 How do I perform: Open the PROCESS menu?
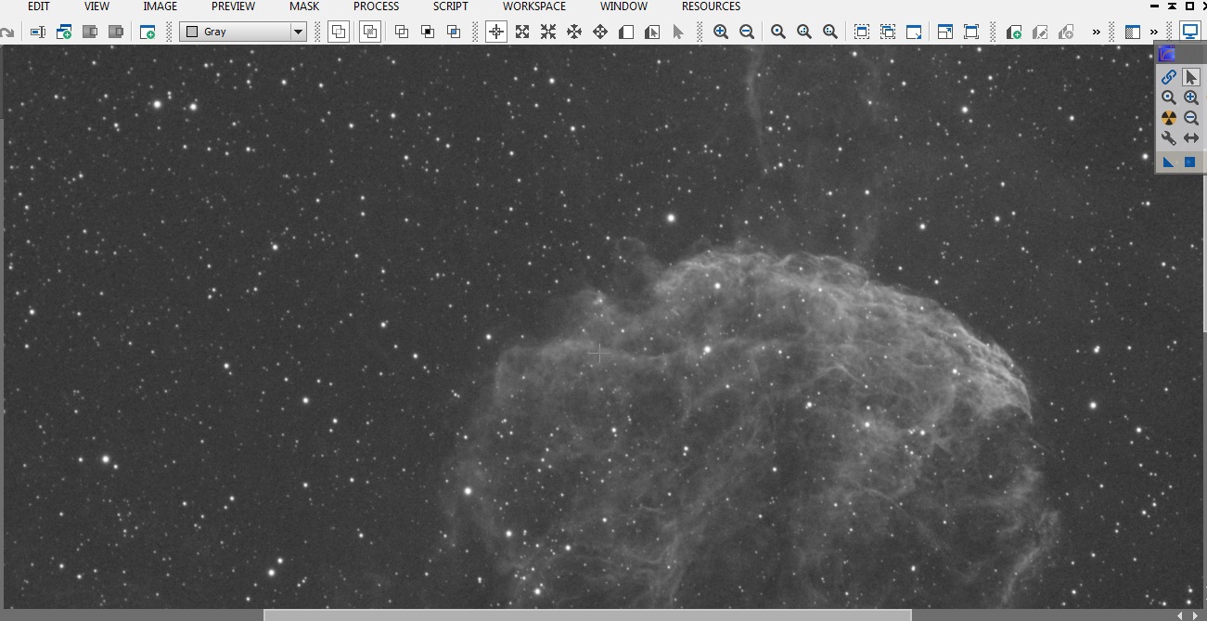click(x=376, y=6)
